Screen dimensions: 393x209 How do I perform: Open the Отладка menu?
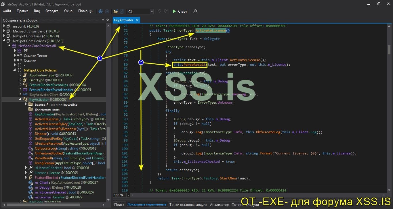(52, 11)
